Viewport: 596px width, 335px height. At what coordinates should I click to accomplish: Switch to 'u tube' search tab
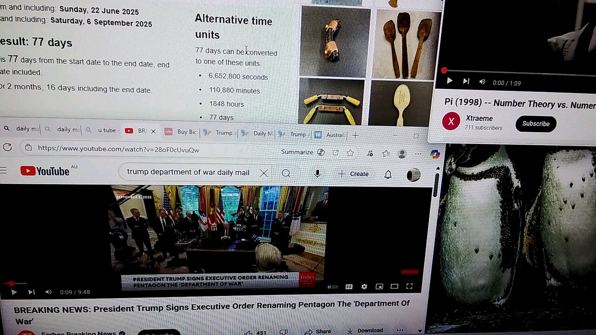pos(102,130)
